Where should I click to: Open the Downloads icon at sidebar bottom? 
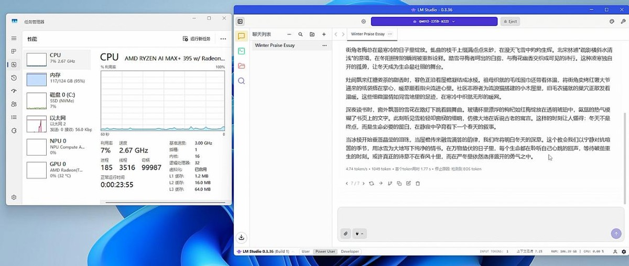(241, 237)
